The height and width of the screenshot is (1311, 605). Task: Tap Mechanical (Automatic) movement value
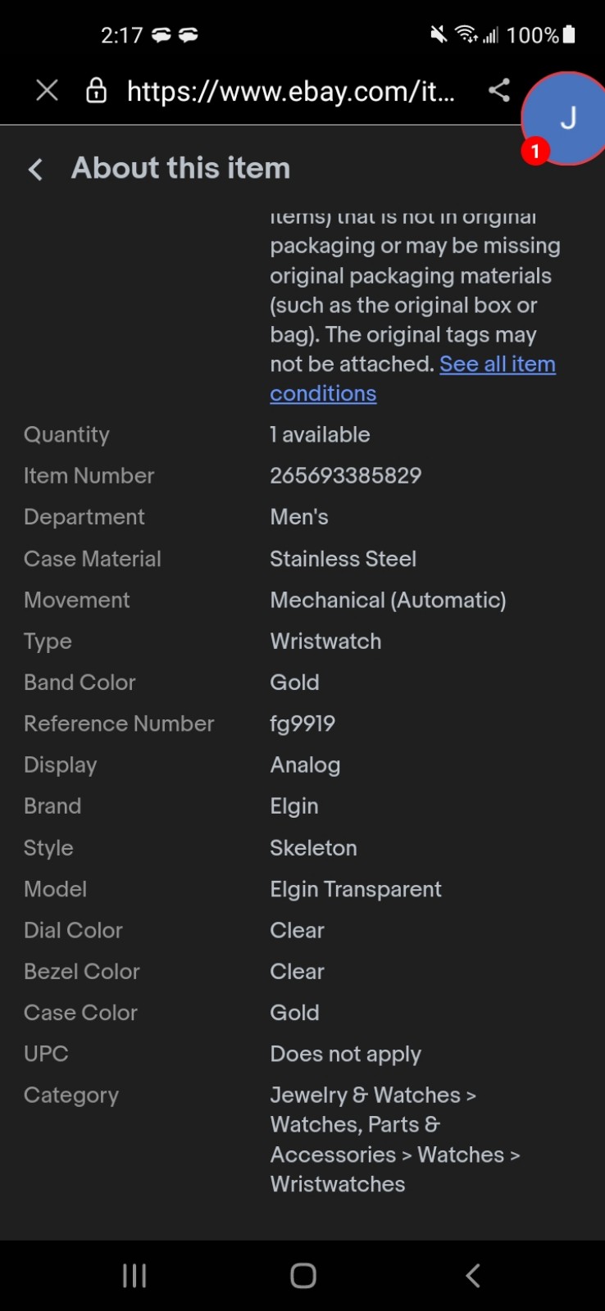(389, 601)
